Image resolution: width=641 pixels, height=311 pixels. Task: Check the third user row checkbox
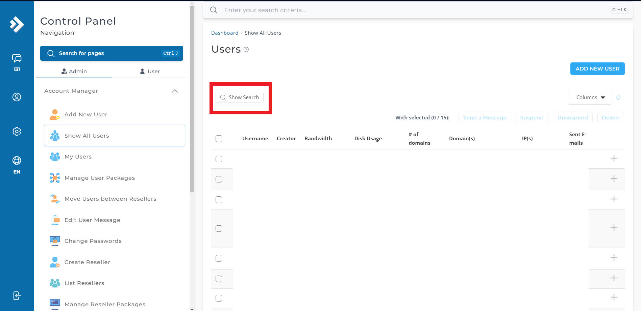219,200
